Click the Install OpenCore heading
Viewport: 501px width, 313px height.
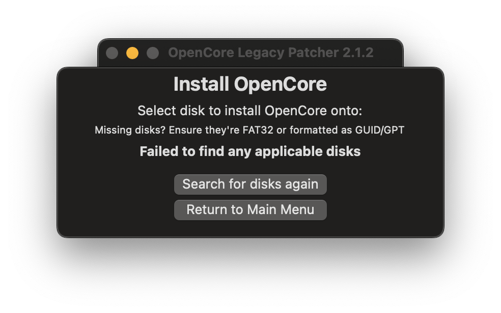click(x=250, y=84)
